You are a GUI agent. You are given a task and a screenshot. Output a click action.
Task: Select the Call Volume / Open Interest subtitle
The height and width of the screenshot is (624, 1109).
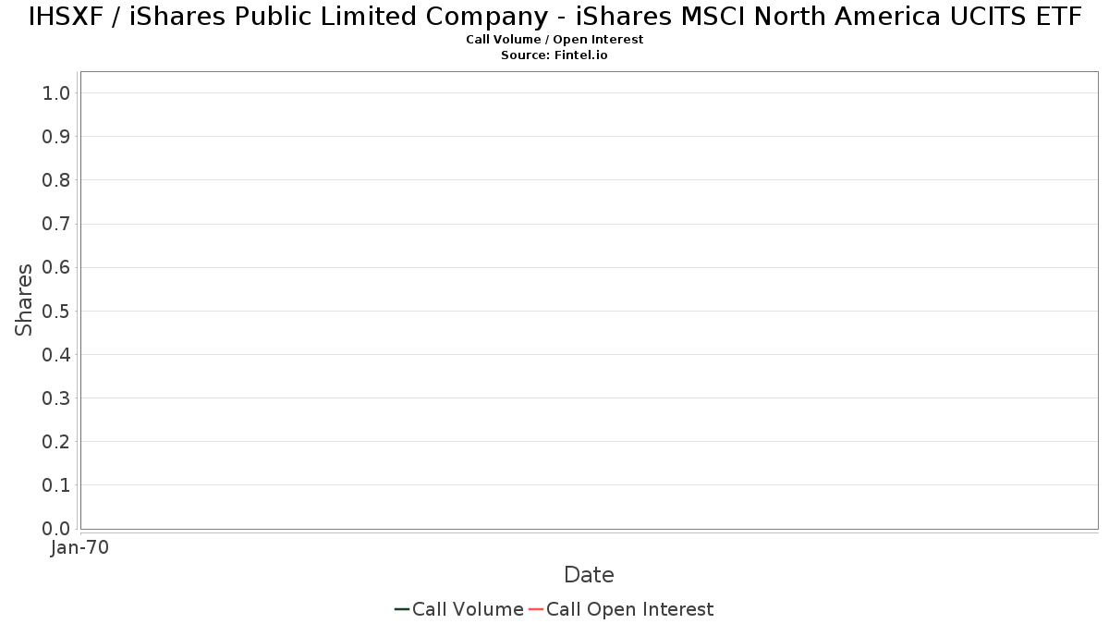554,40
